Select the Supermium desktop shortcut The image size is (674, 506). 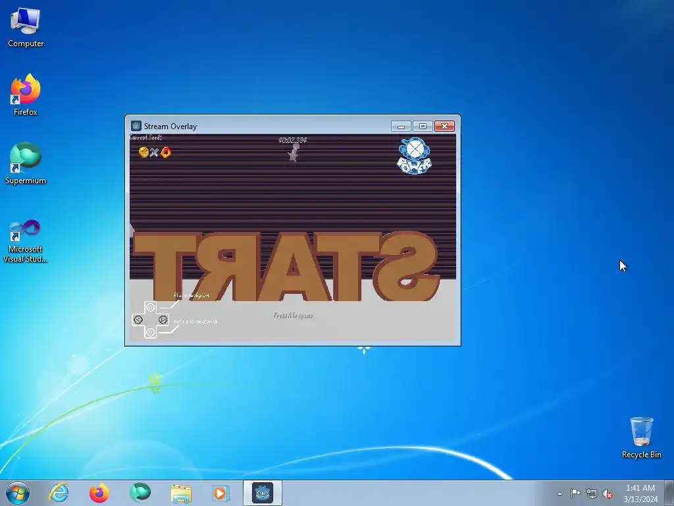click(26, 163)
